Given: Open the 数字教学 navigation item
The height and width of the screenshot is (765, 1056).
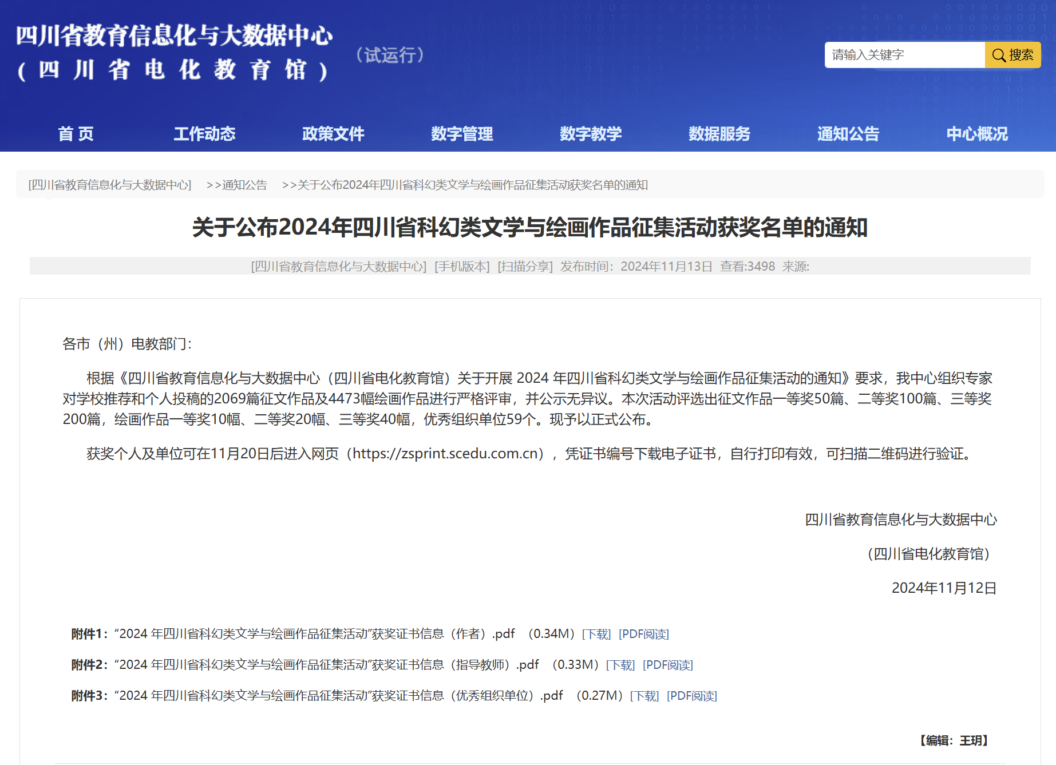Looking at the screenshot, I should 591,134.
